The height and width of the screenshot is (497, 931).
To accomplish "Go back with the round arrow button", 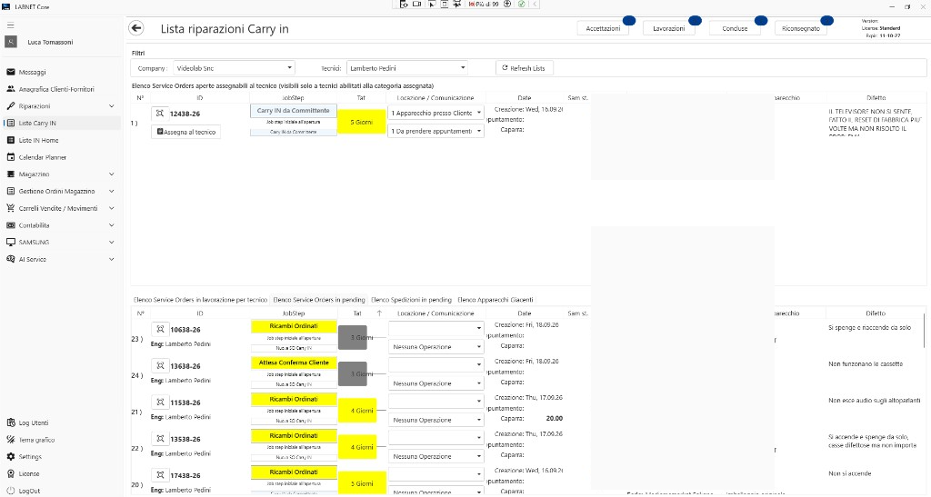I will point(136,28).
